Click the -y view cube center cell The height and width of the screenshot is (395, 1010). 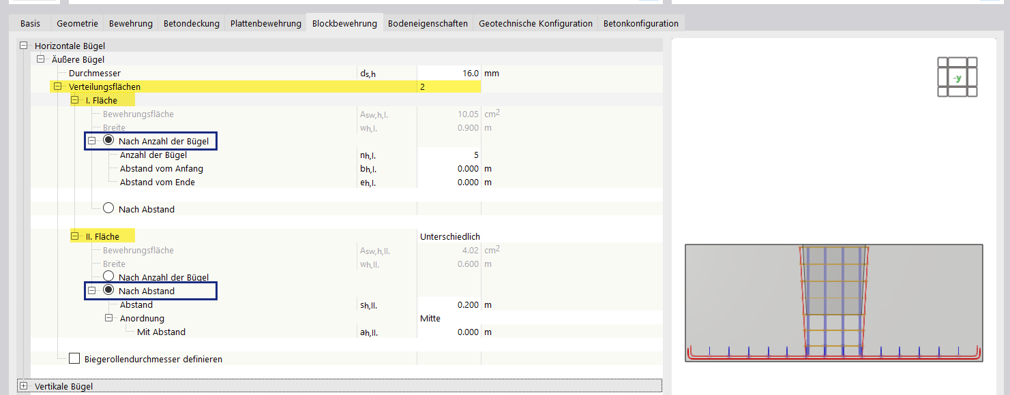pos(957,76)
